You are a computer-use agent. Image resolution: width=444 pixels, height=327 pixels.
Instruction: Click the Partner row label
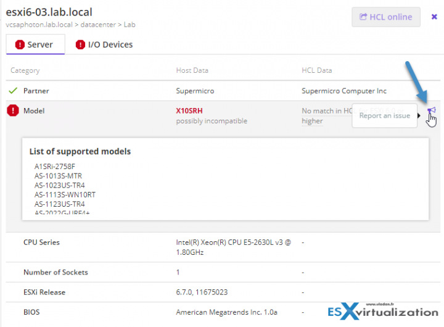pyautogui.click(x=36, y=91)
